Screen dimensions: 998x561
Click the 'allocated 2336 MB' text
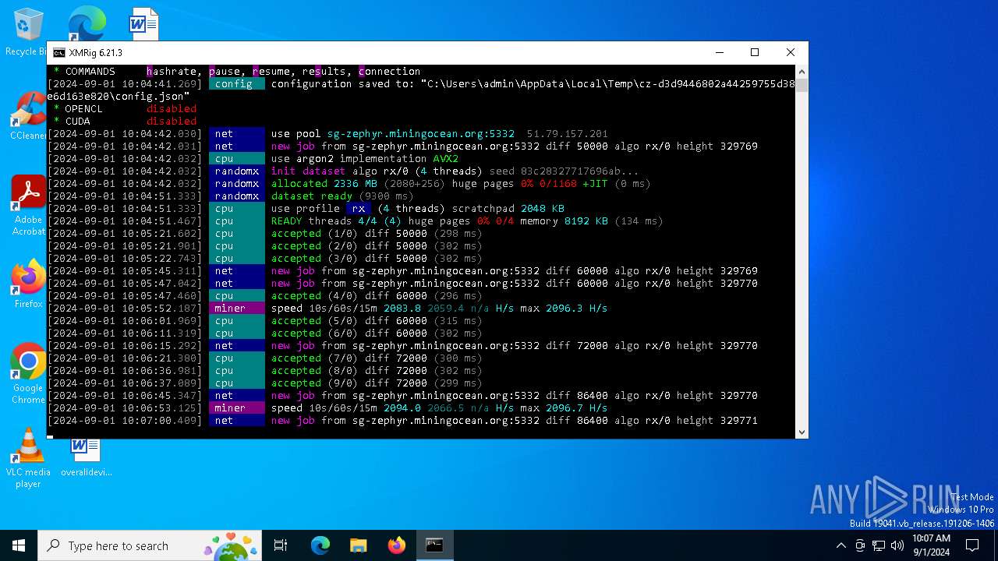click(324, 184)
